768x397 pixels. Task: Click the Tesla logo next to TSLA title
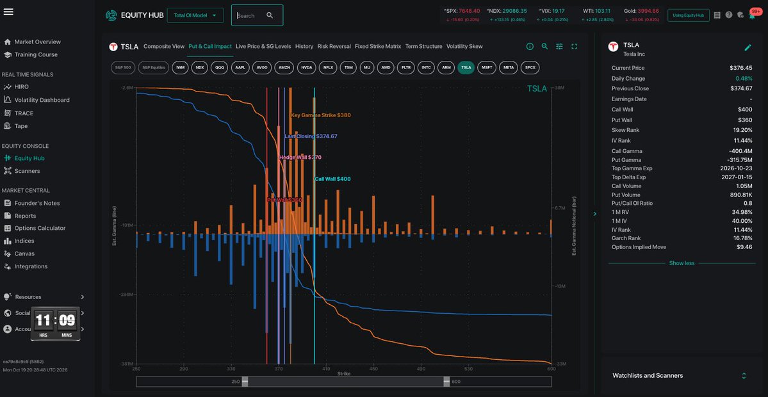113,47
